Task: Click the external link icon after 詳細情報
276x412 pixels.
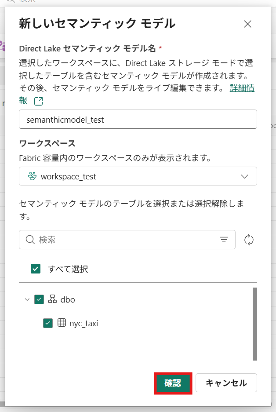Action: (x=39, y=101)
